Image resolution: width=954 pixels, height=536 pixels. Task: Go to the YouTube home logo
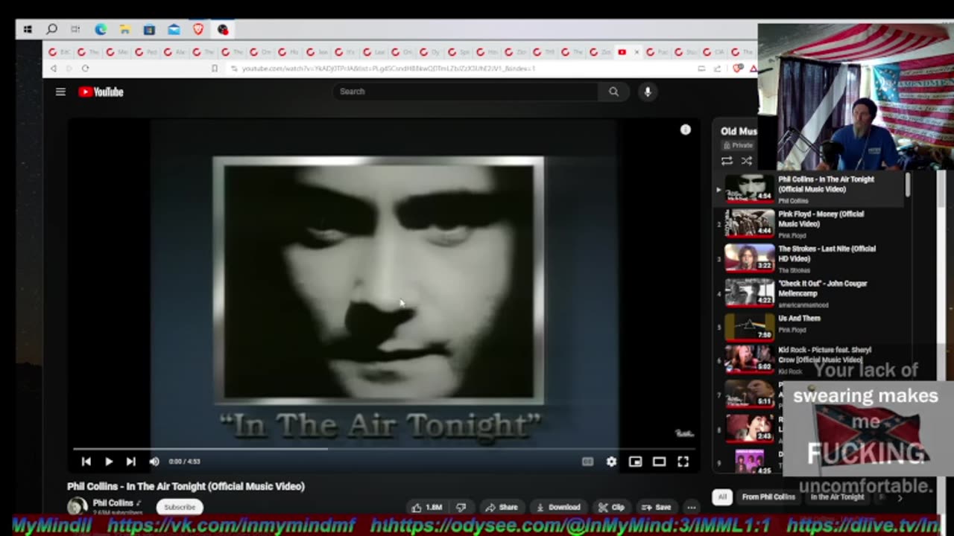101,92
